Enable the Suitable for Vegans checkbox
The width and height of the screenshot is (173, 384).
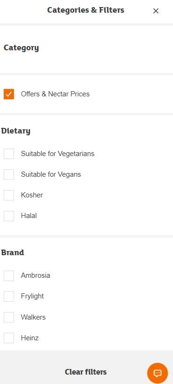point(9,175)
